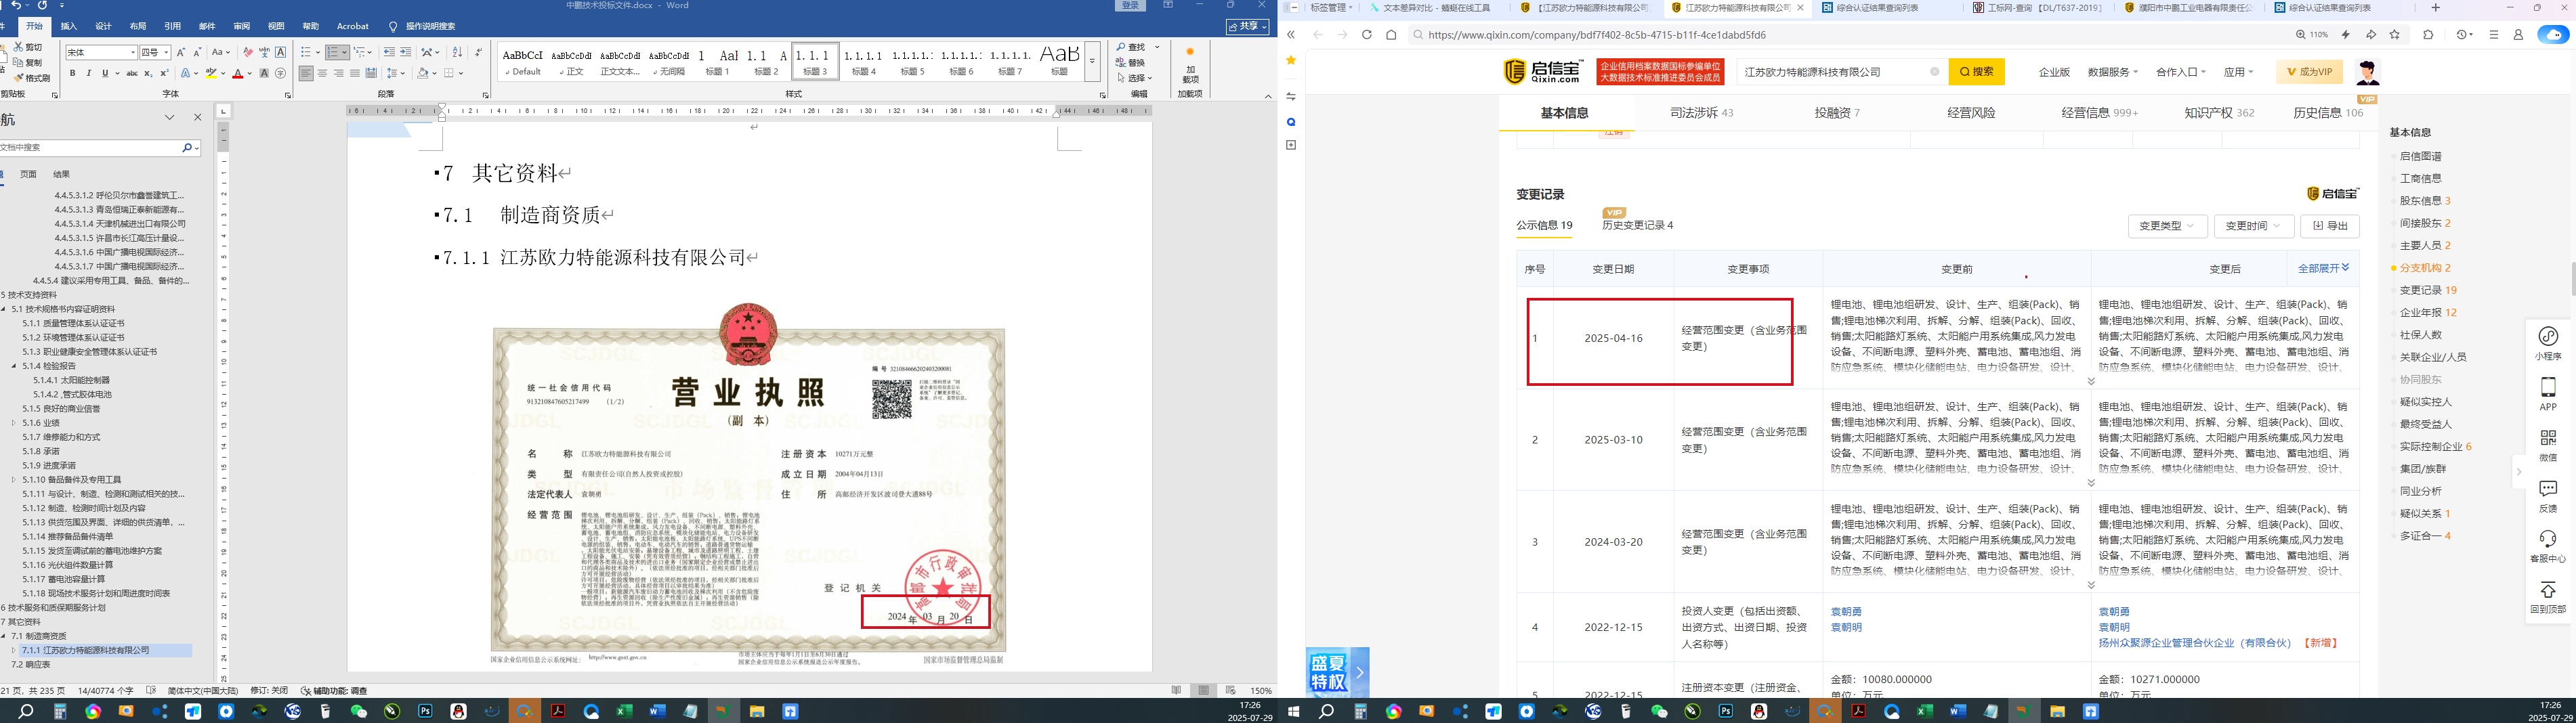
Task: Open the browser profile icon
Action: [2518, 34]
